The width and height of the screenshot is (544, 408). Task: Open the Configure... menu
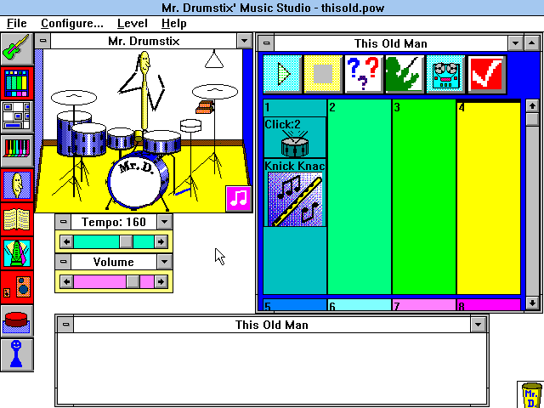[x=71, y=23]
